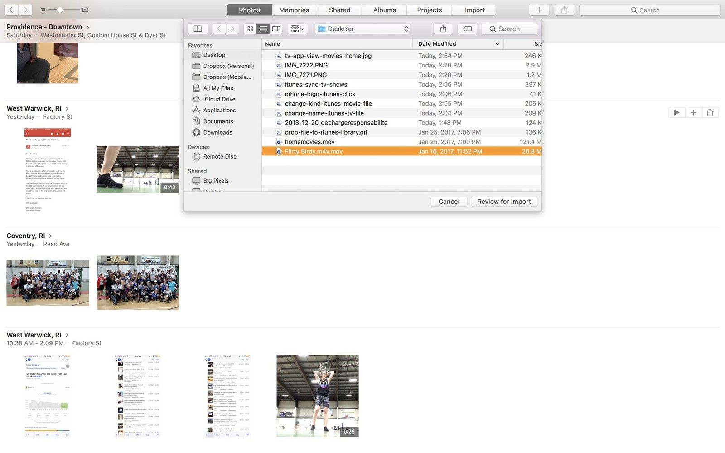
Task: Share the West Warwick moment
Action: click(710, 112)
